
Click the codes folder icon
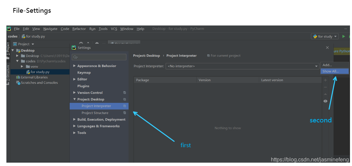pos(23,61)
